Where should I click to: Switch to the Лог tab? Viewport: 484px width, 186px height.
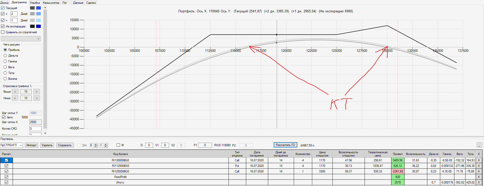pyautogui.click(x=65, y=3)
